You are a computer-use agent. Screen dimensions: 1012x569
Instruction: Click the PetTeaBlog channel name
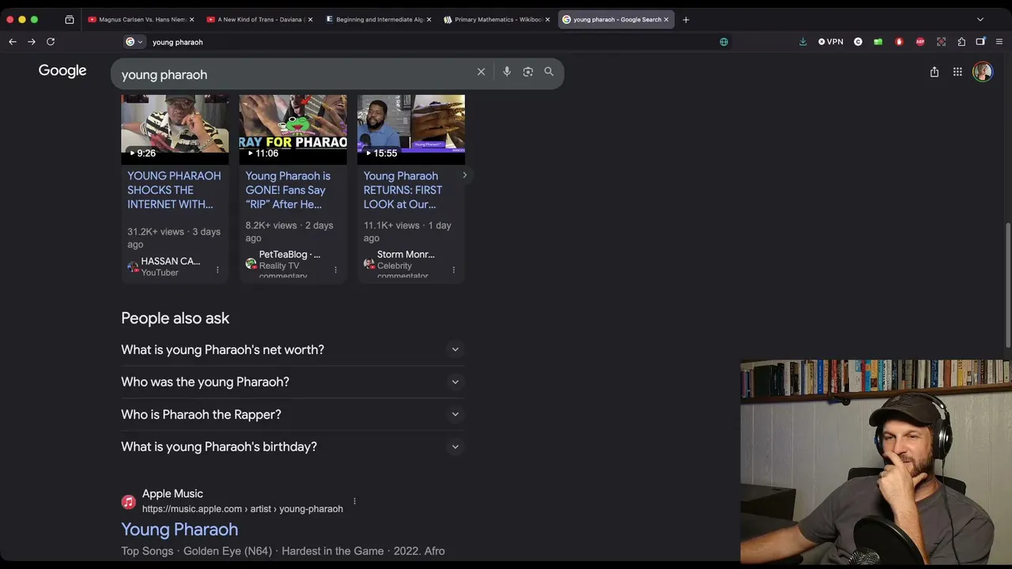pyautogui.click(x=289, y=254)
